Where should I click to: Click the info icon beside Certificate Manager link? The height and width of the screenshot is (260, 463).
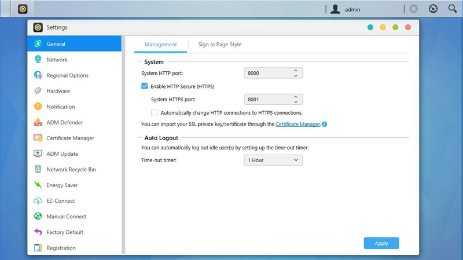pyautogui.click(x=324, y=124)
